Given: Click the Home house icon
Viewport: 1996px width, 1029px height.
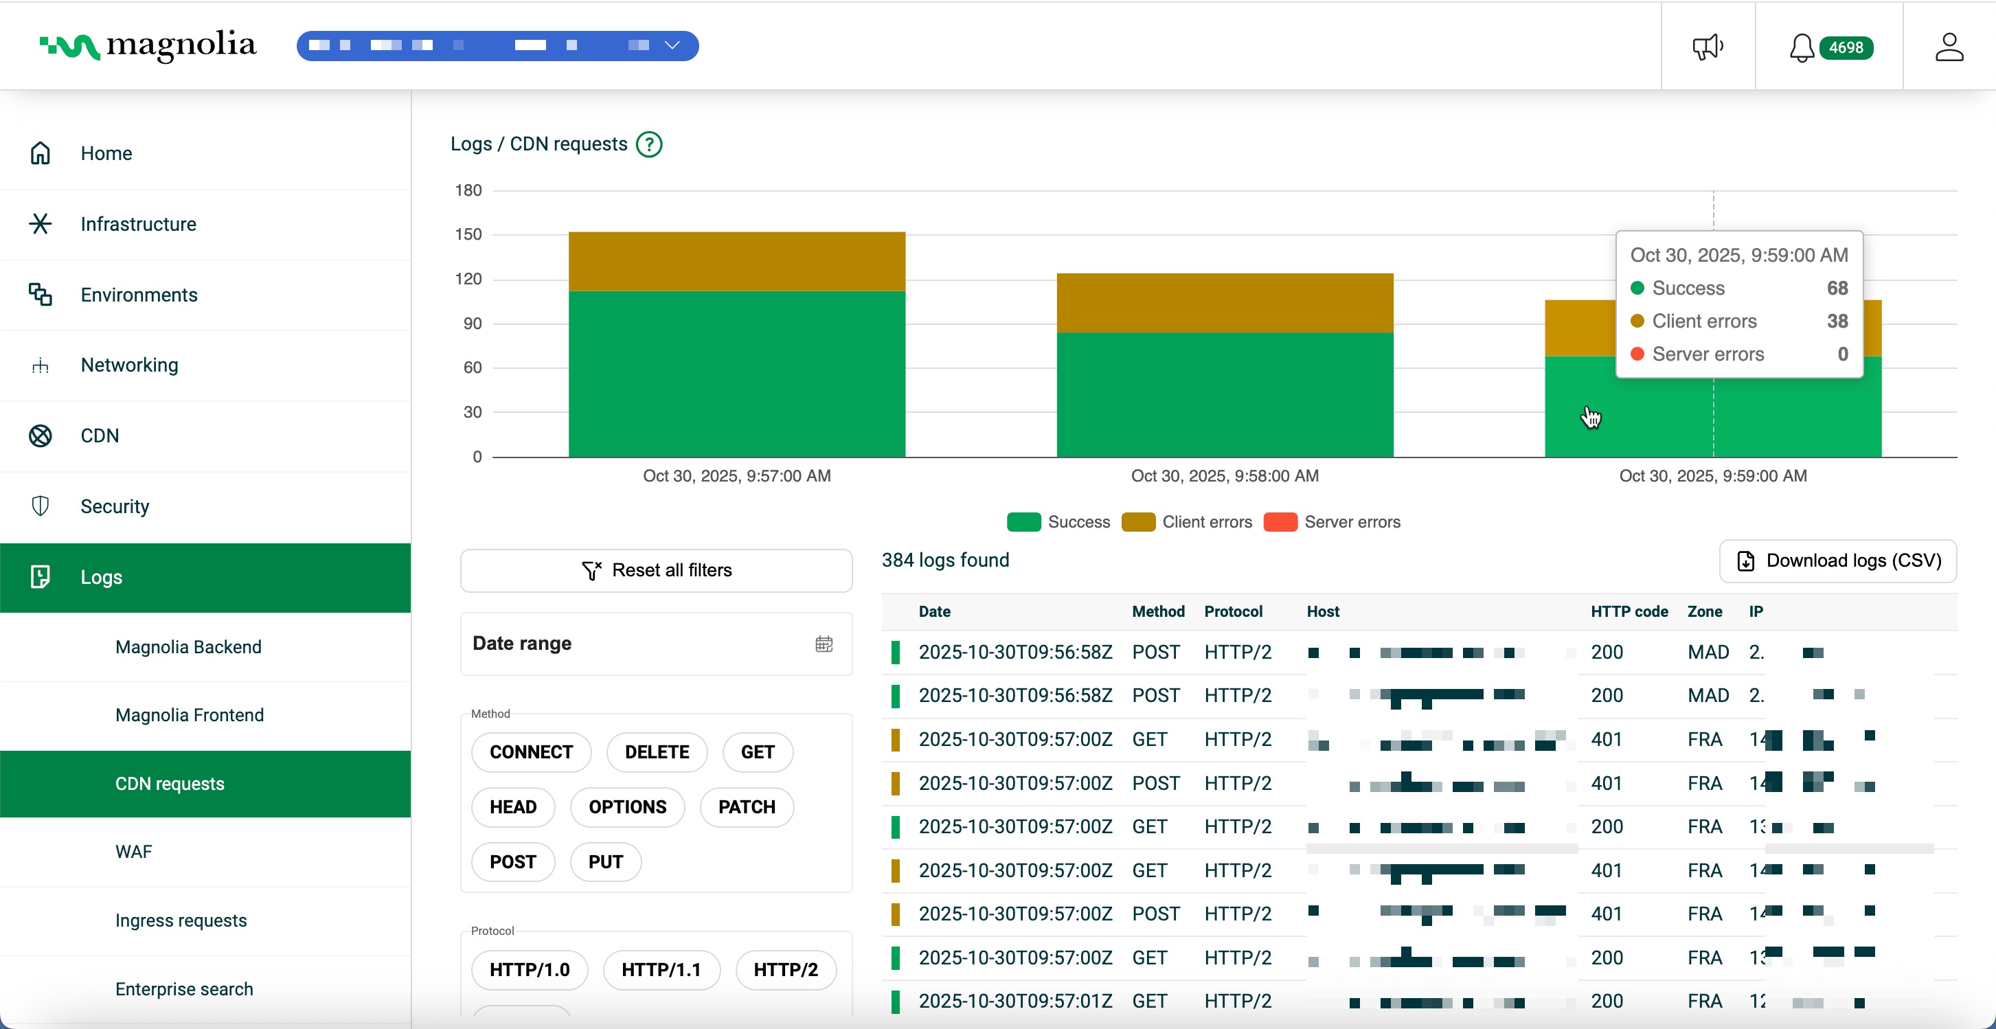Looking at the screenshot, I should (x=41, y=153).
